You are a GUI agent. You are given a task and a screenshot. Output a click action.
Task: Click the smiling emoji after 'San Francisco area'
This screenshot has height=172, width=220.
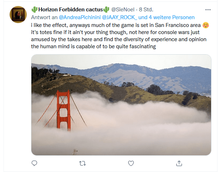[205, 25]
